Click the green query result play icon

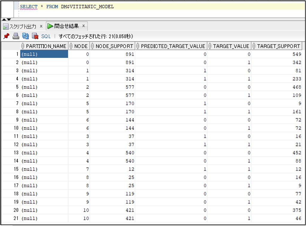point(50,26)
